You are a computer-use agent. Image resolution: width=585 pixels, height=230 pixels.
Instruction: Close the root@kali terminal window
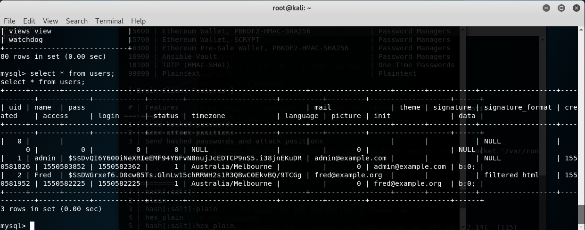(576, 8)
